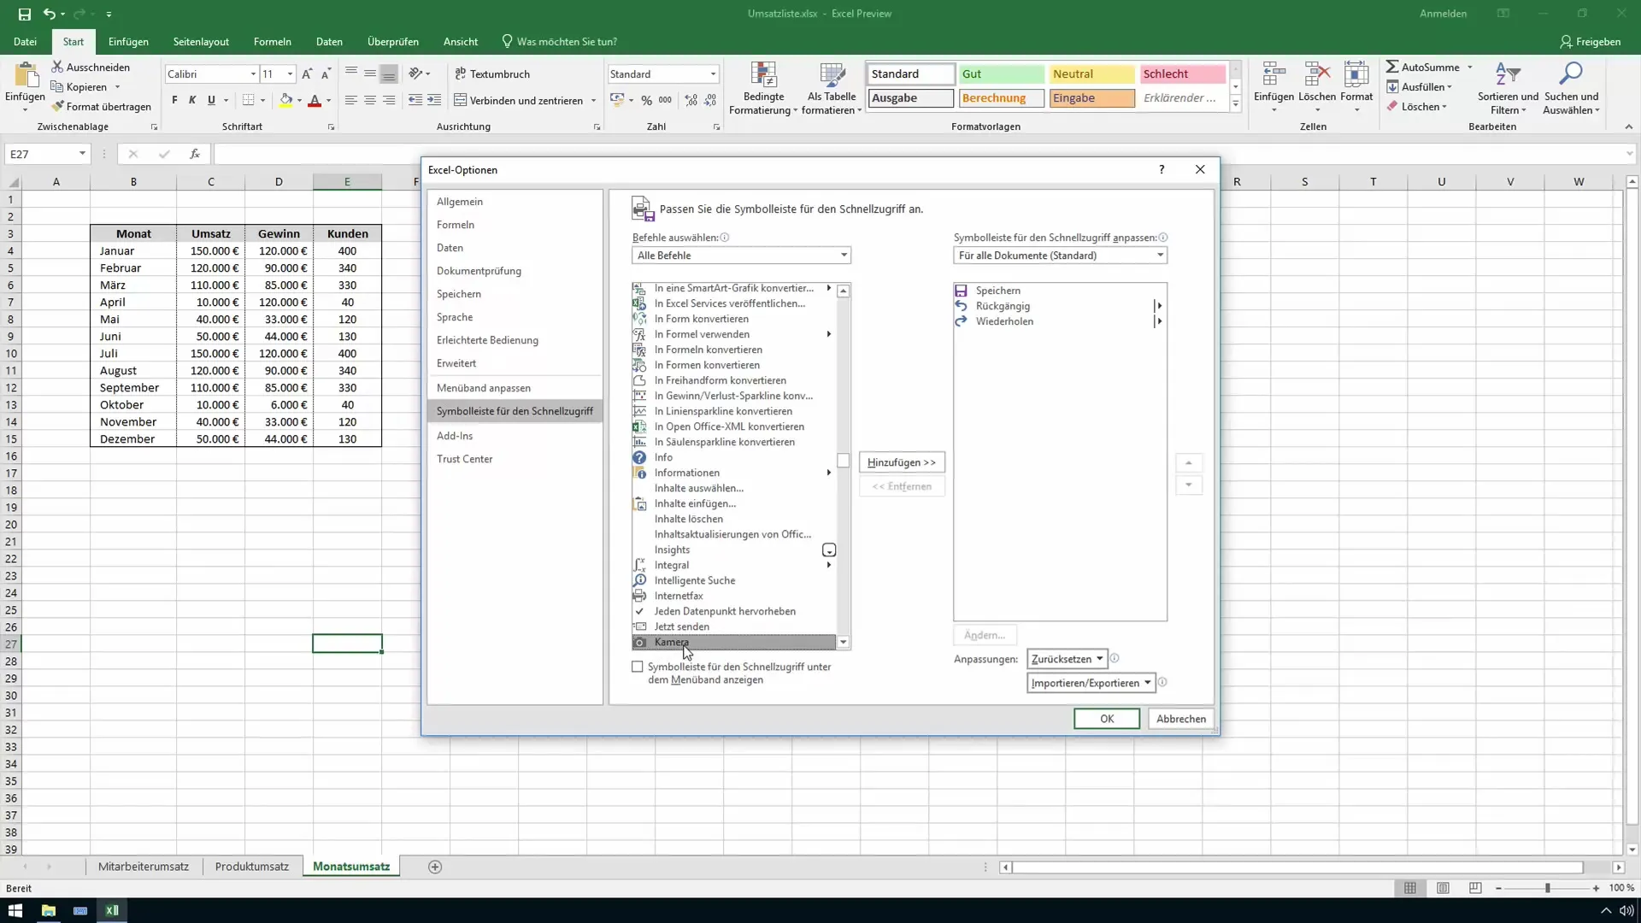This screenshot has width=1641, height=923.
Task: Open Für alle Dokumente (Standard) dropdown
Action: click(1060, 256)
